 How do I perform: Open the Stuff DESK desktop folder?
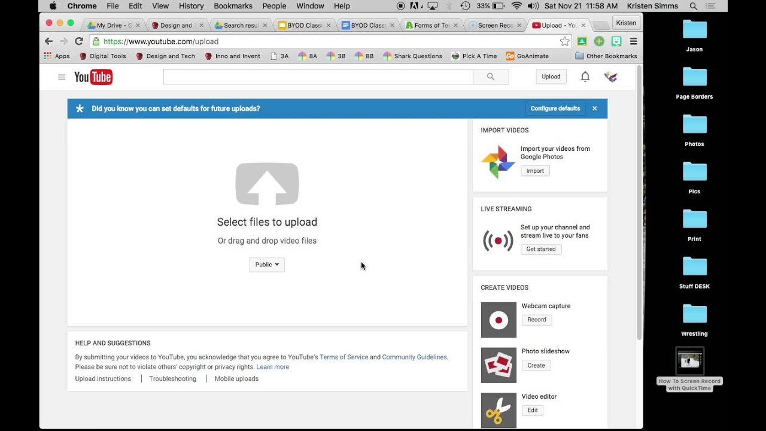tap(694, 273)
